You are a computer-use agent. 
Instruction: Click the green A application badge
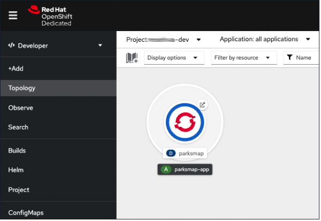(x=166, y=170)
